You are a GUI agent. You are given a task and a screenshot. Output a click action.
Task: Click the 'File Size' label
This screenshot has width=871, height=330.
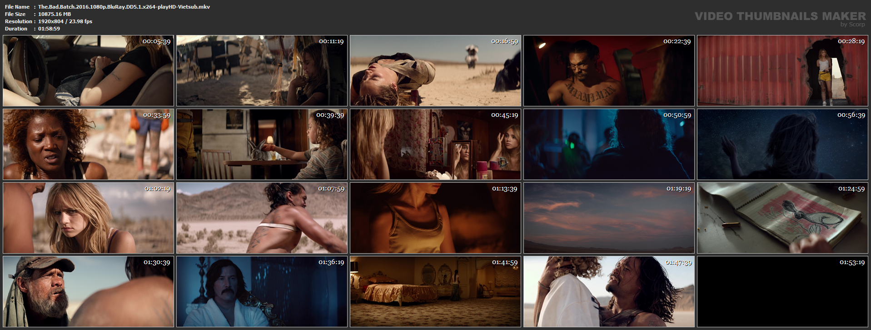click(15, 14)
